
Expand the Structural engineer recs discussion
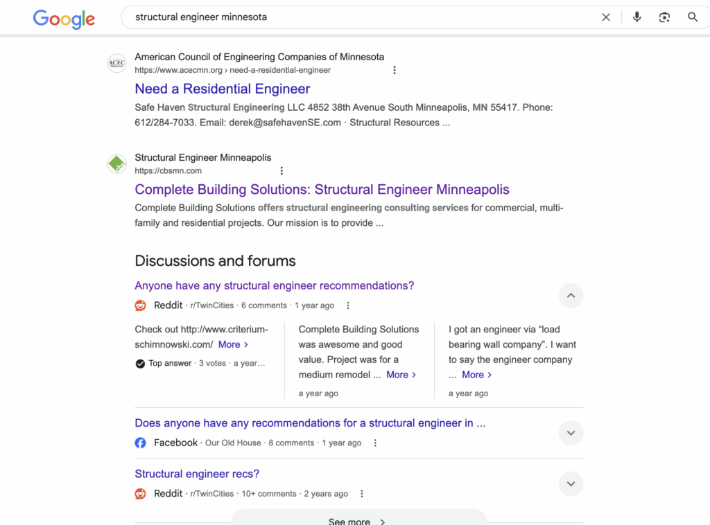[x=571, y=484]
